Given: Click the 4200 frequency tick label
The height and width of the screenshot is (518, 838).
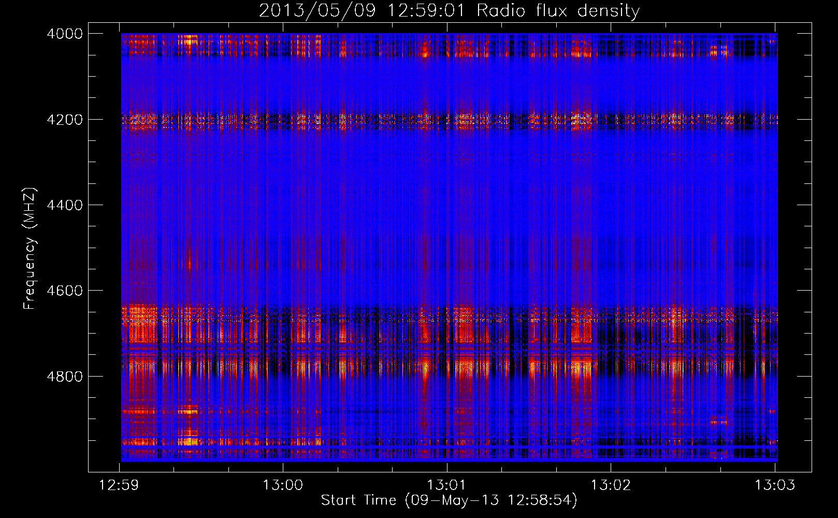Looking at the screenshot, I should tap(65, 120).
